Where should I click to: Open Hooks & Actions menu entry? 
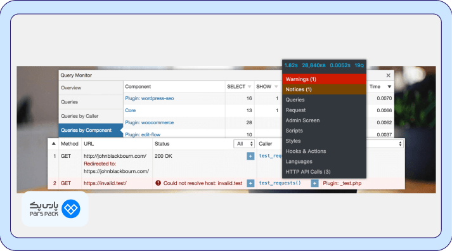325,151
